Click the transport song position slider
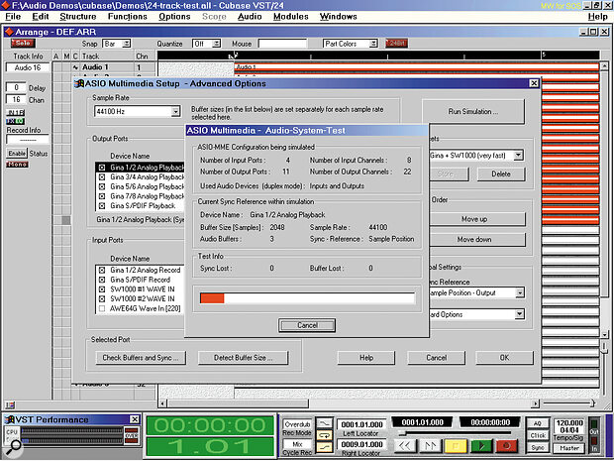Screen dimensions: 614x461 (x=455, y=433)
